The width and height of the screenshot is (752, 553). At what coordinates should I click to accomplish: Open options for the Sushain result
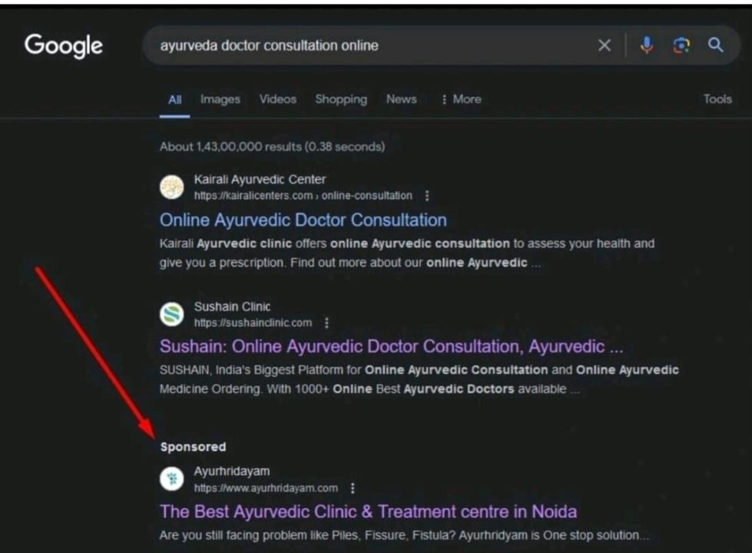[x=326, y=323]
